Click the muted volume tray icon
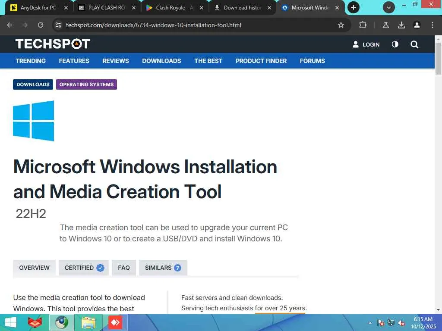The image size is (442, 331). click(401, 323)
